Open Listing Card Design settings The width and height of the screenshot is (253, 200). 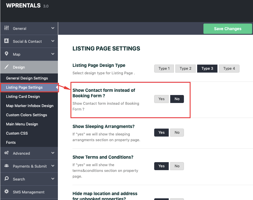[x=23, y=97]
